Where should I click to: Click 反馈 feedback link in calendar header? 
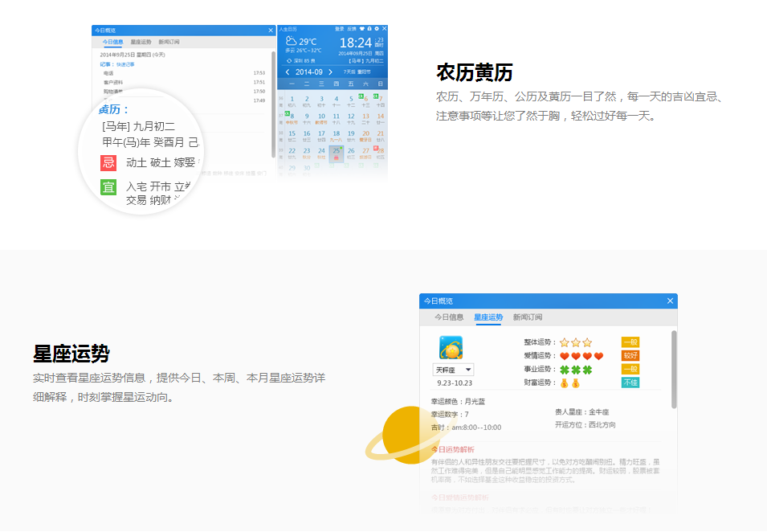click(x=351, y=28)
